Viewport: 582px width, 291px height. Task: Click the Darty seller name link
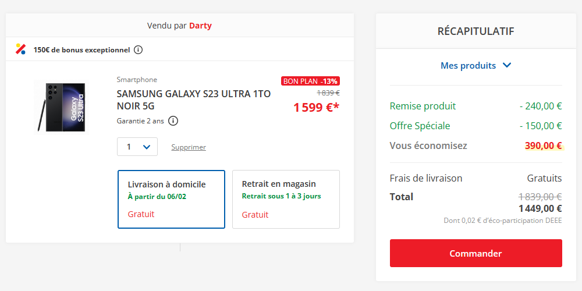coord(200,26)
